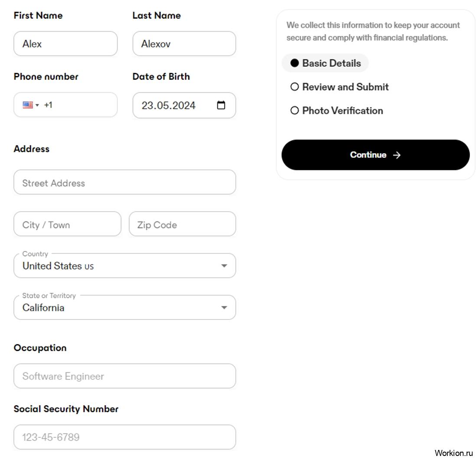Image resolution: width=476 pixels, height=459 pixels.
Task: Click the Street Address input field
Action: point(125,182)
